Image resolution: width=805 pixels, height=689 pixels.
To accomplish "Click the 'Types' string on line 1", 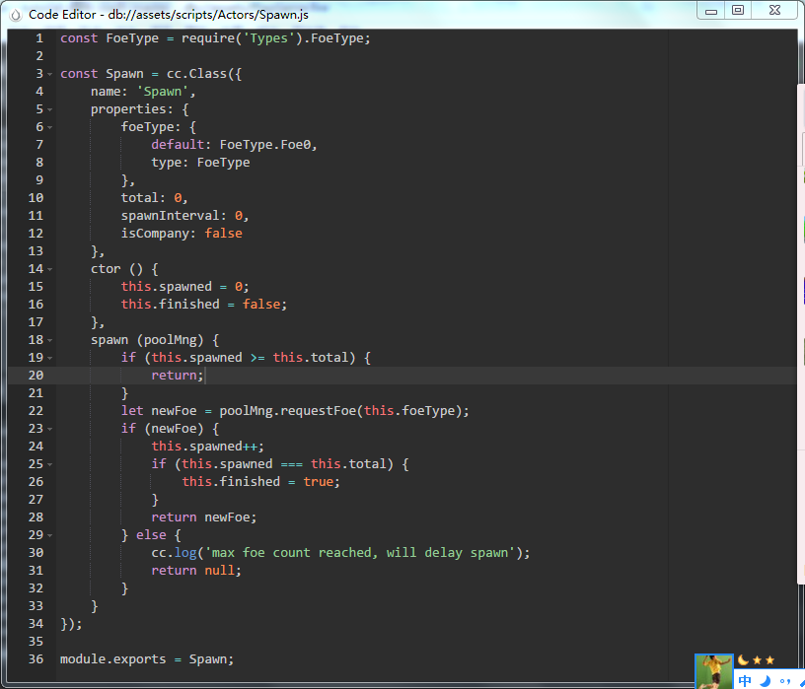I will [x=268, y=38].
